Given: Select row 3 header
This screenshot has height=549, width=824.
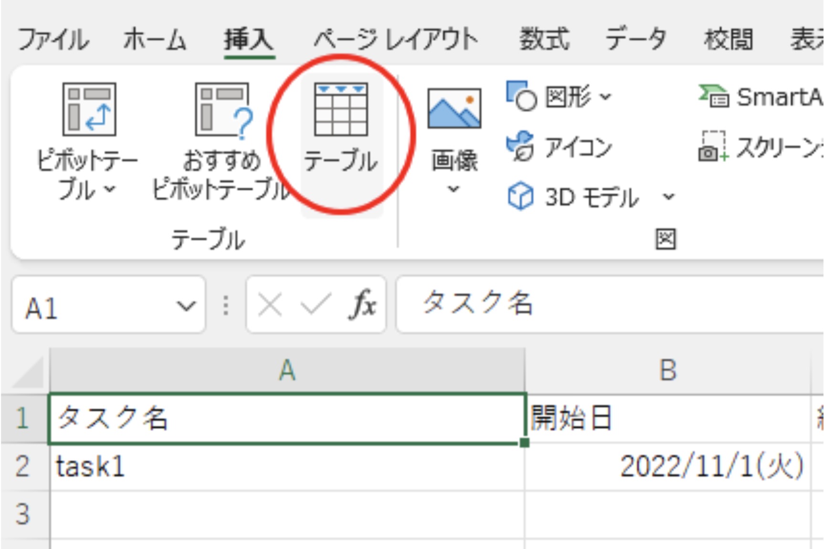Looking at the screenshot, I should click(25, 515).
